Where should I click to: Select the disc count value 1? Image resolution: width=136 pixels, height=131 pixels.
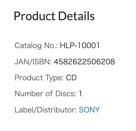tap(81, 94)
